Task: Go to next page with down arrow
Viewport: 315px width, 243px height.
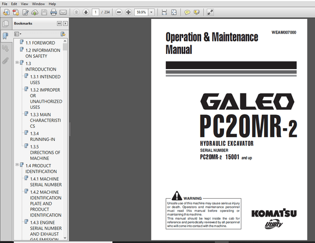Action: tap(86, 12)
